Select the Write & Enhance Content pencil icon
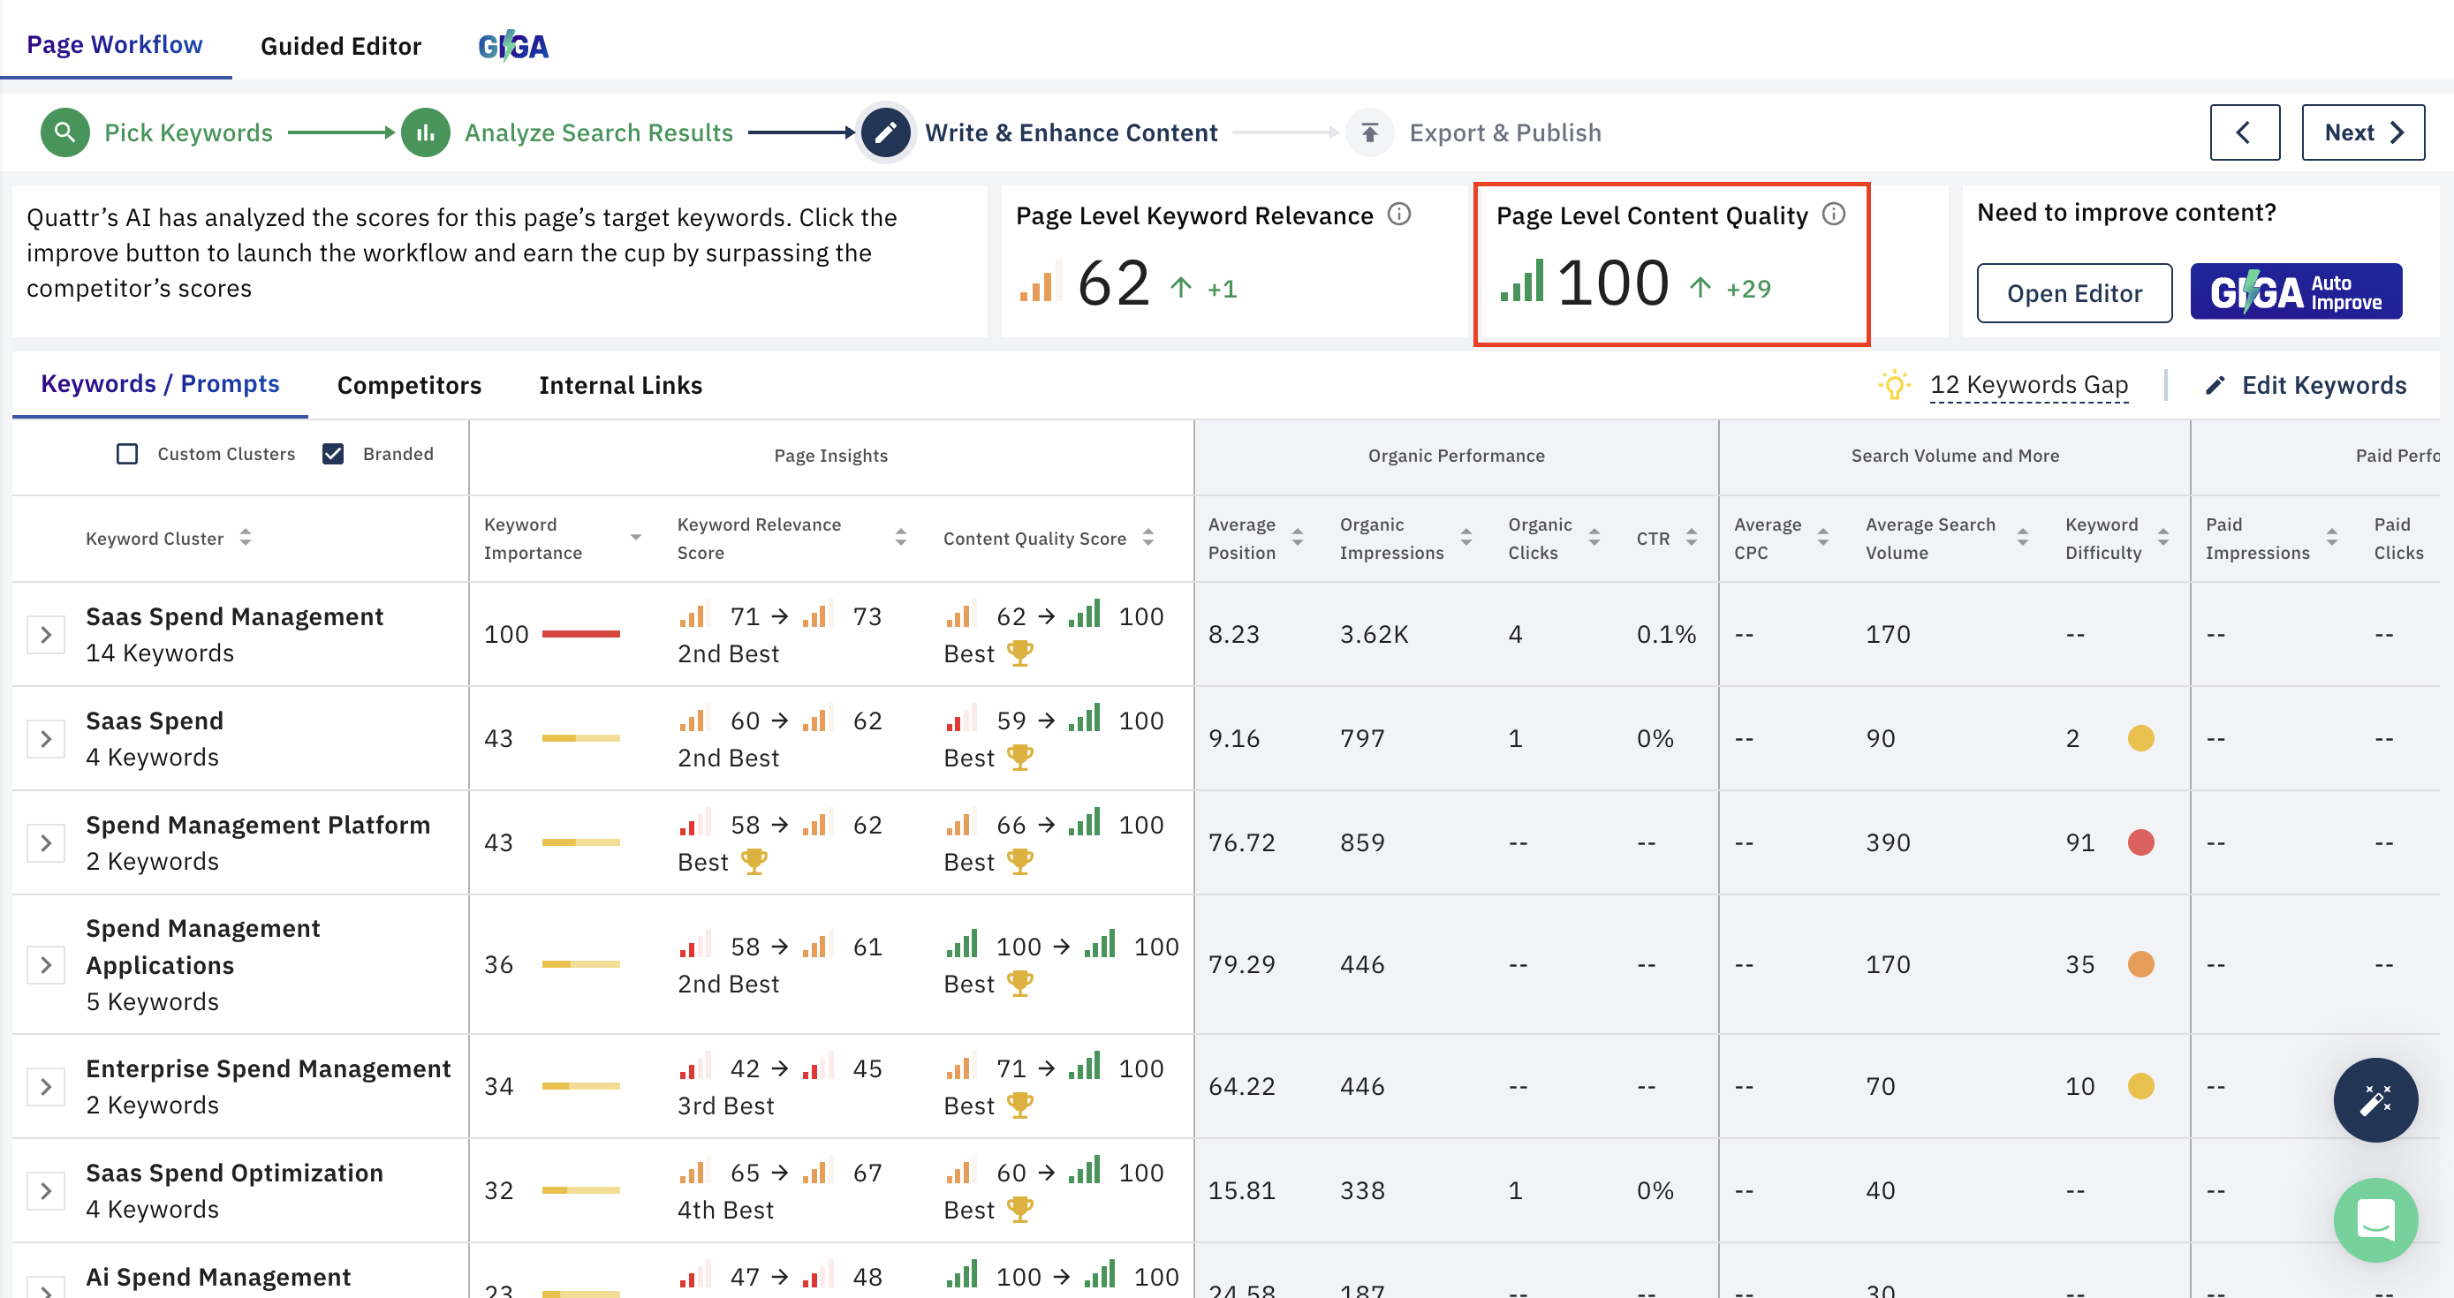Viewport: 2454px width, 1298px height. pos(885,132)
